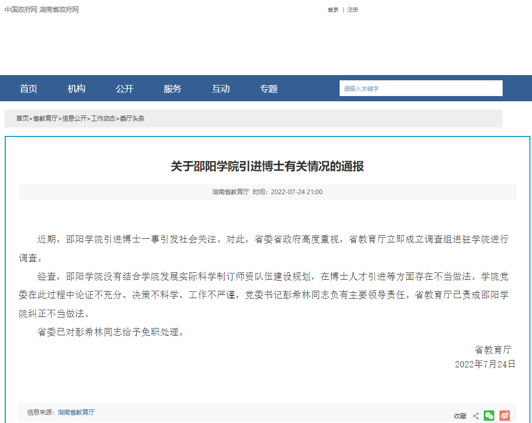532x423 pixels.
Task: Click the signature 省教育厅
Action: [493, 350]
